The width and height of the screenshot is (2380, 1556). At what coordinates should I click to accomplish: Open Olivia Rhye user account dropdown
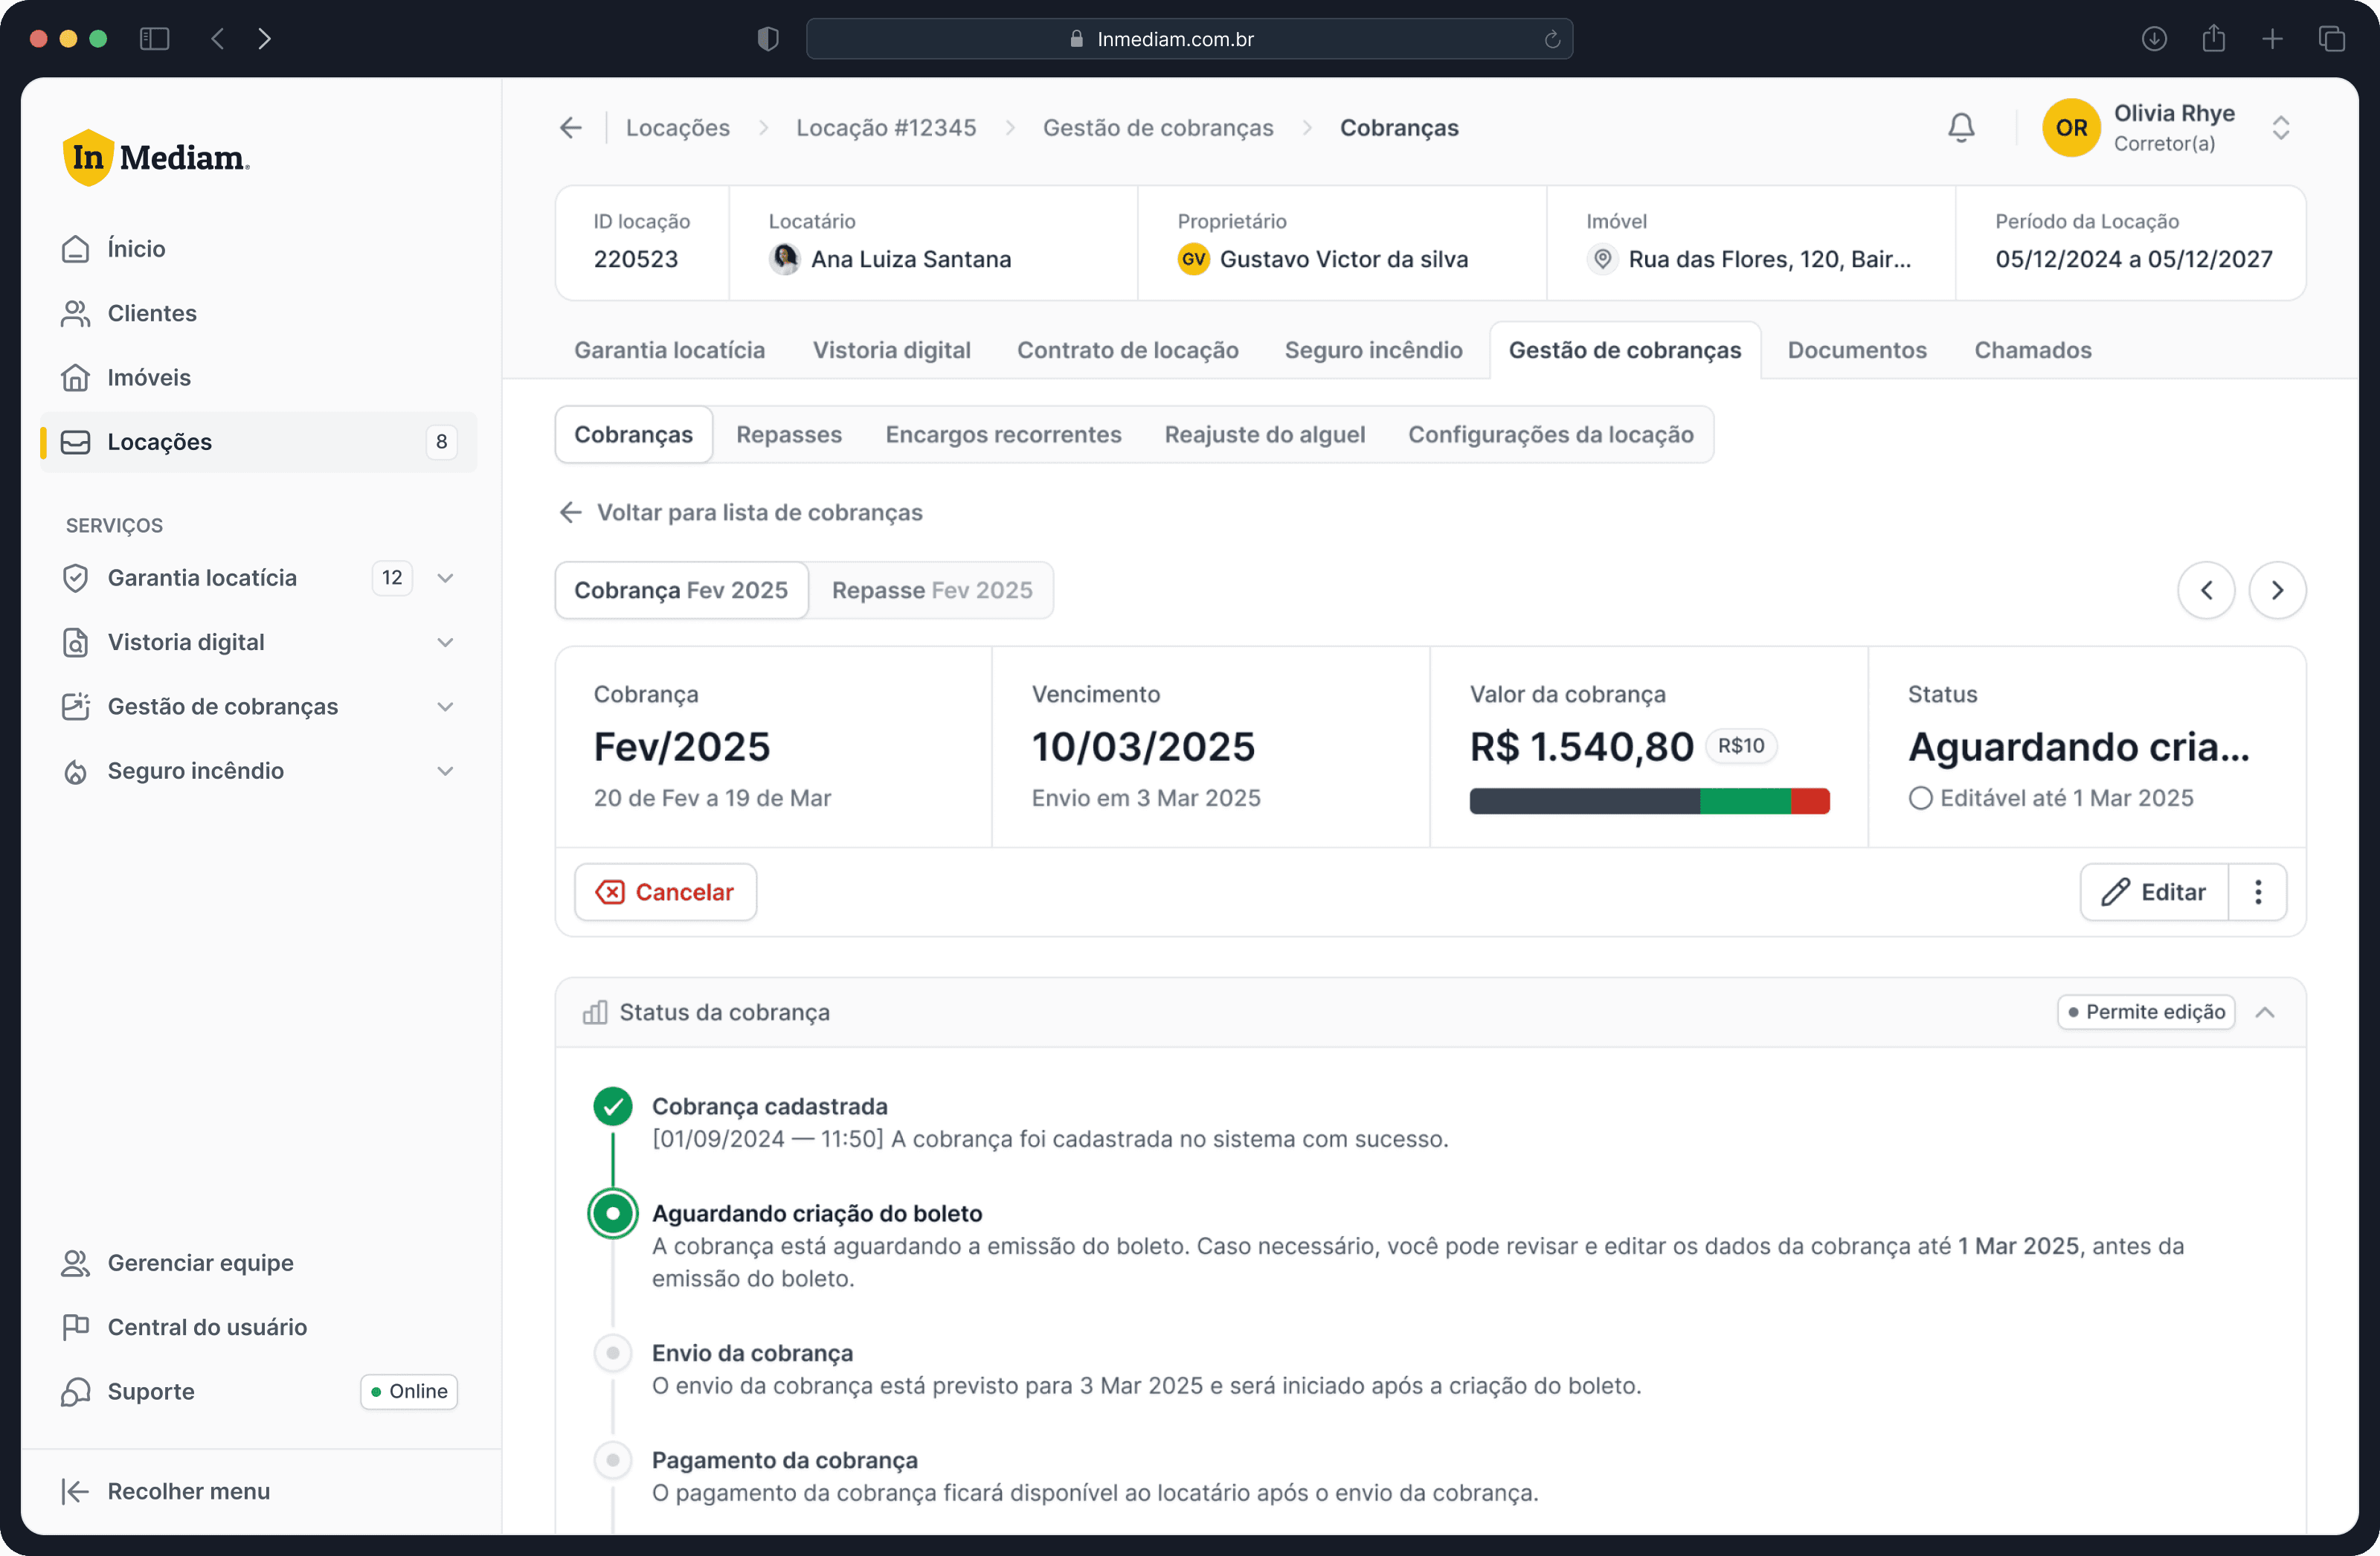(x=2280, y=128)
